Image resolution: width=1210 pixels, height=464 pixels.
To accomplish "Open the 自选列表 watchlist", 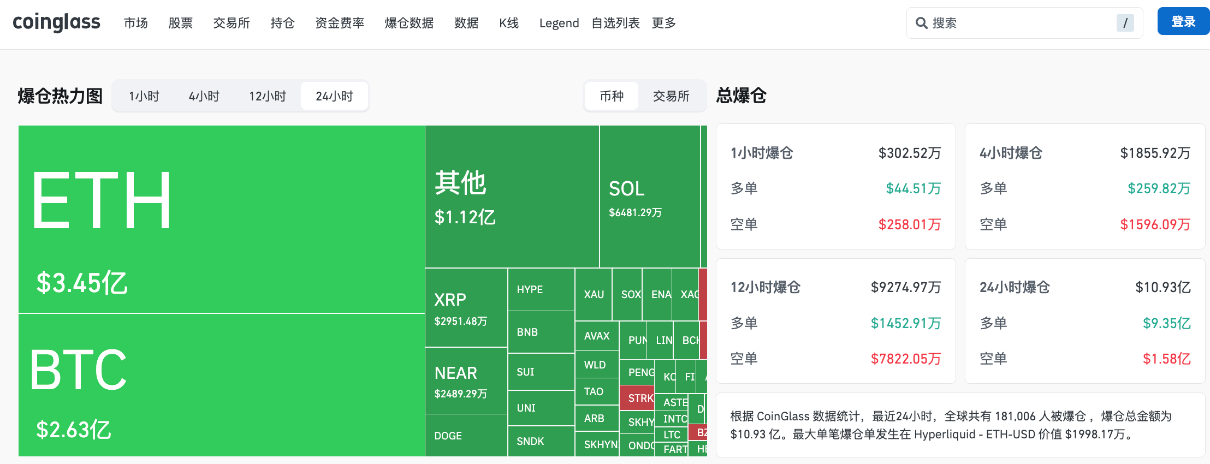I will 615,23.
